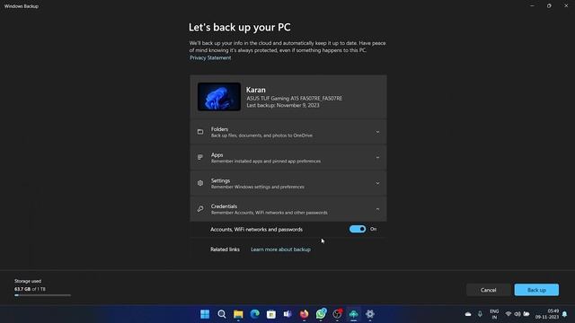Open the clock and date flyout
Viewport: 575px width, 323px height.
pyautogui.click(x=547, y=314)
